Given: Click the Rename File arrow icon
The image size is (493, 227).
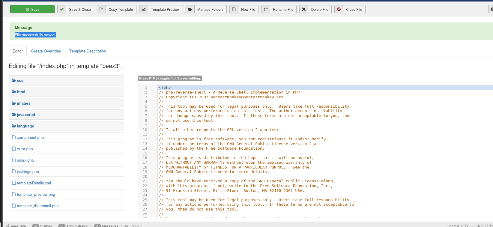Looking at the screenshot, I should [266, 9].
